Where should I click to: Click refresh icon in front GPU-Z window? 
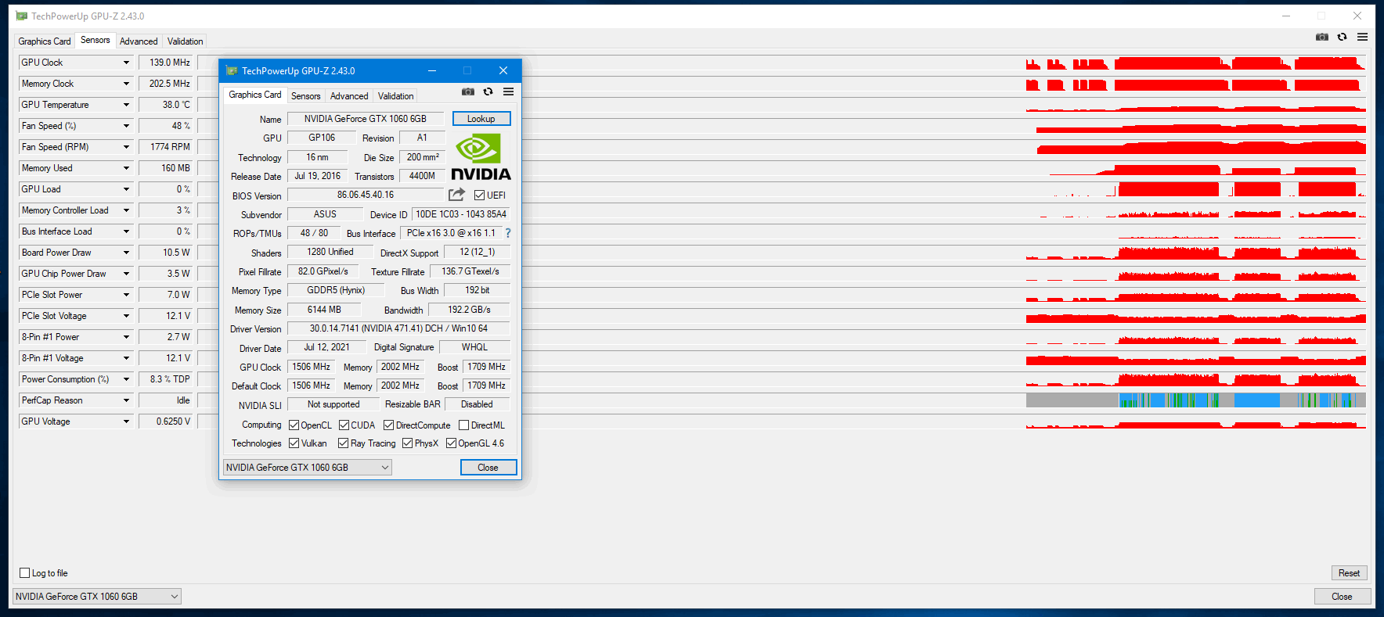click(x=488, y=91)
